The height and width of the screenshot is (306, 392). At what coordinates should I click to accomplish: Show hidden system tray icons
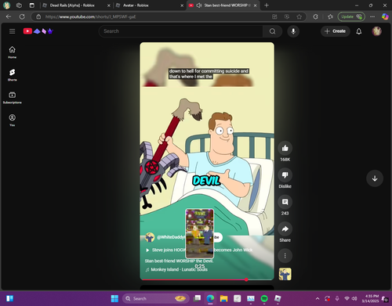click(318, 298)
